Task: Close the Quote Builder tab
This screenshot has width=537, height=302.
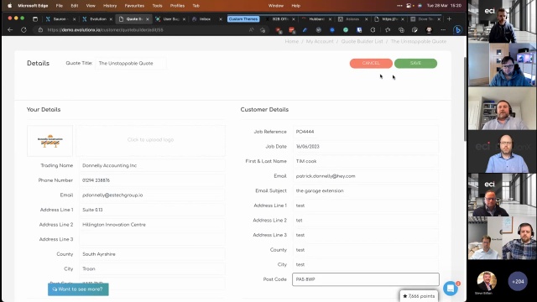Action: (148, 19)
